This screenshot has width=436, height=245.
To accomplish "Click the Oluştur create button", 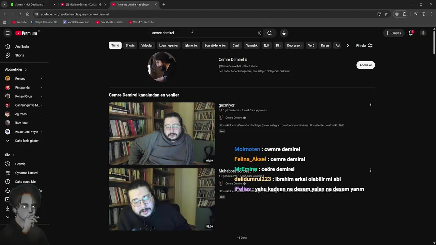I will pos(393,33).
